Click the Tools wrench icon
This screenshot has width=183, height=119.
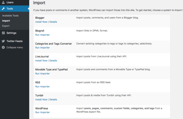pyautogui.click(x=3, y=8)
